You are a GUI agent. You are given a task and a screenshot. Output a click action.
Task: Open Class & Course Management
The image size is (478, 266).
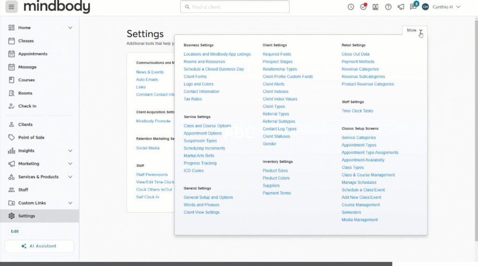click(368, 175)
